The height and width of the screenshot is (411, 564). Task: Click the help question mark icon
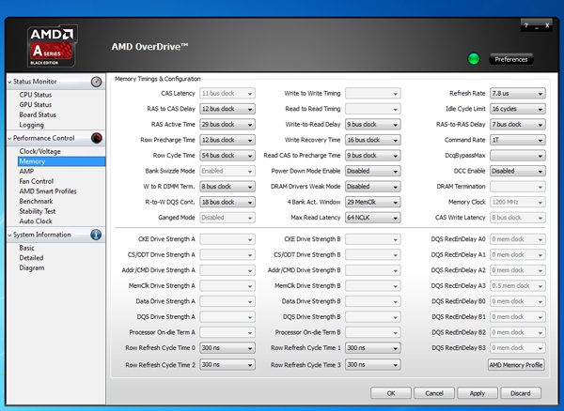(525, 25)
